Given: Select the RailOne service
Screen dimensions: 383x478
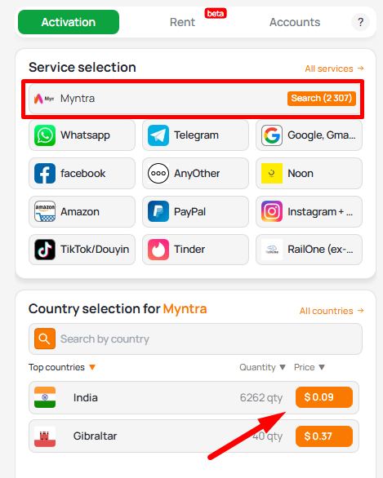Looking at the screenshot, I should [x=309, y=250].
